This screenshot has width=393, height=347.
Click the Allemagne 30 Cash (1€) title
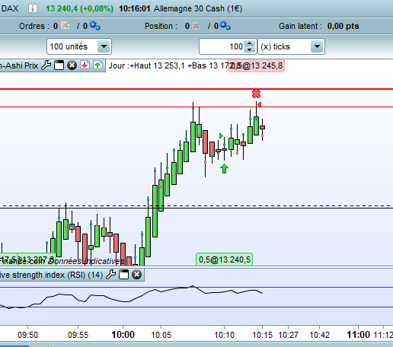198,8
